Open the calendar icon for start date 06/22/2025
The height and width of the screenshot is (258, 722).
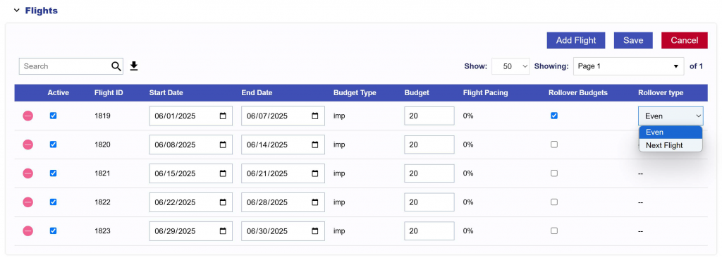click(x=223, y=202)
